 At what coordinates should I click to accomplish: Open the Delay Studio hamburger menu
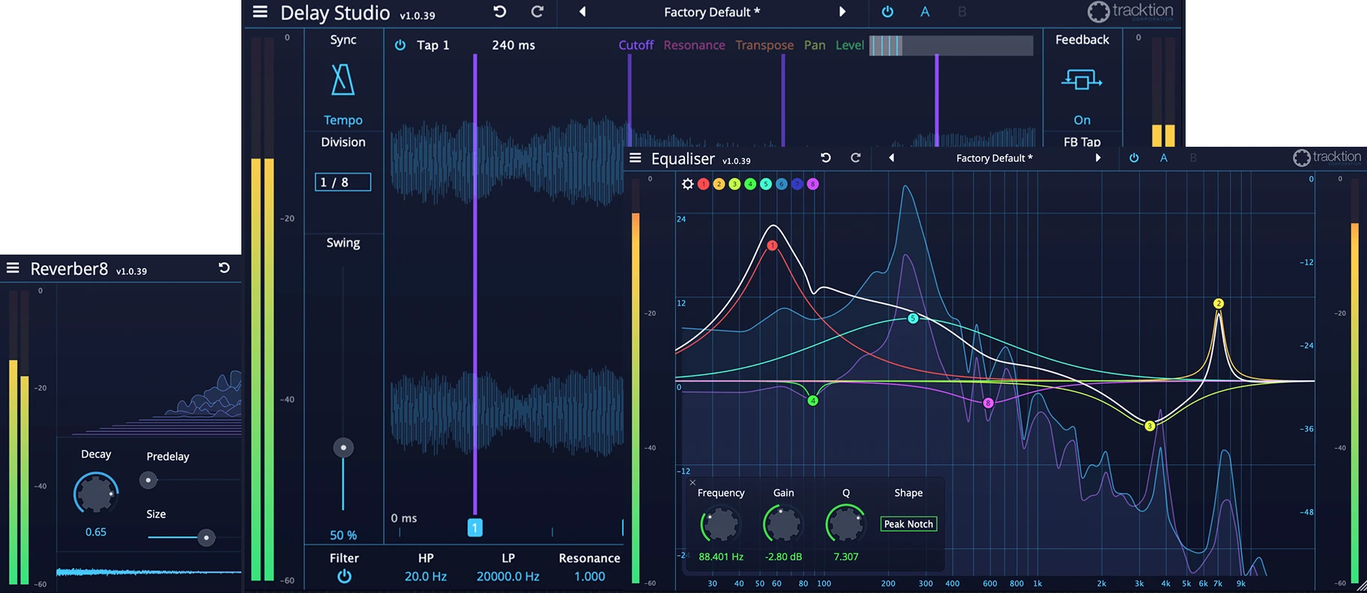[260, 12]
